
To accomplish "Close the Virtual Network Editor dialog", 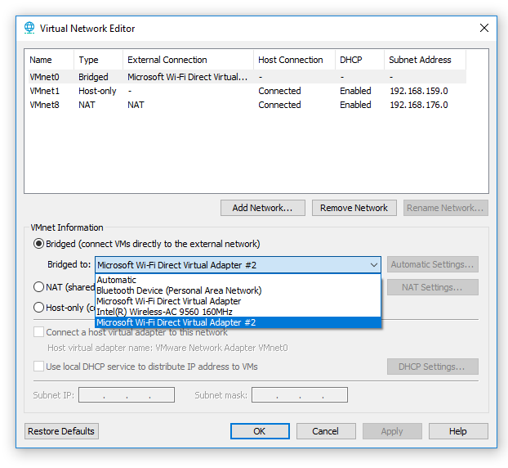I will tap(484, 28).
